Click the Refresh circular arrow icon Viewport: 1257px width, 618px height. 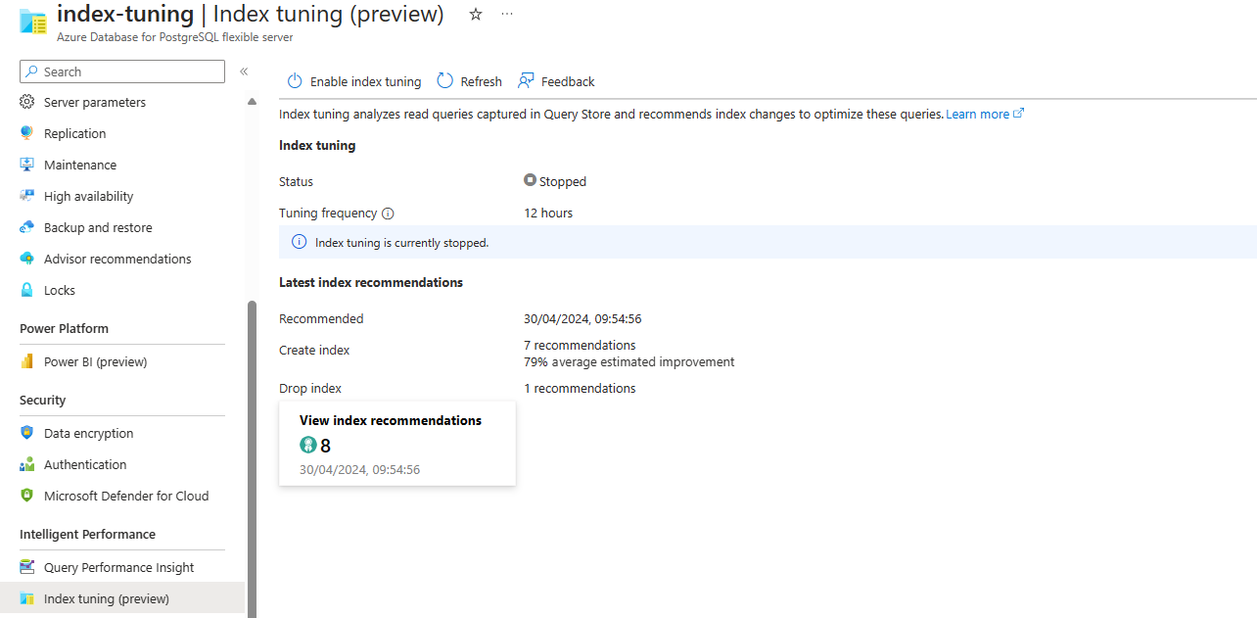click(445, 81)
